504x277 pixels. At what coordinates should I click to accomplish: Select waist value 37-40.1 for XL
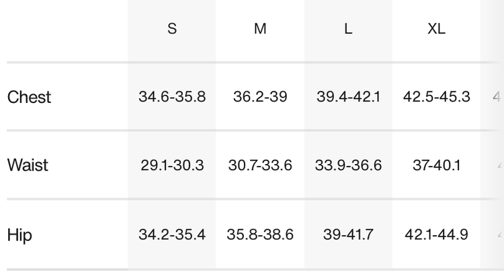coord(436,165)
